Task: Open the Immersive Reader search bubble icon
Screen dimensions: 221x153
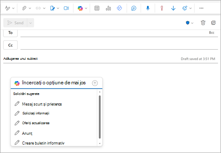Action: click(133, 8)
